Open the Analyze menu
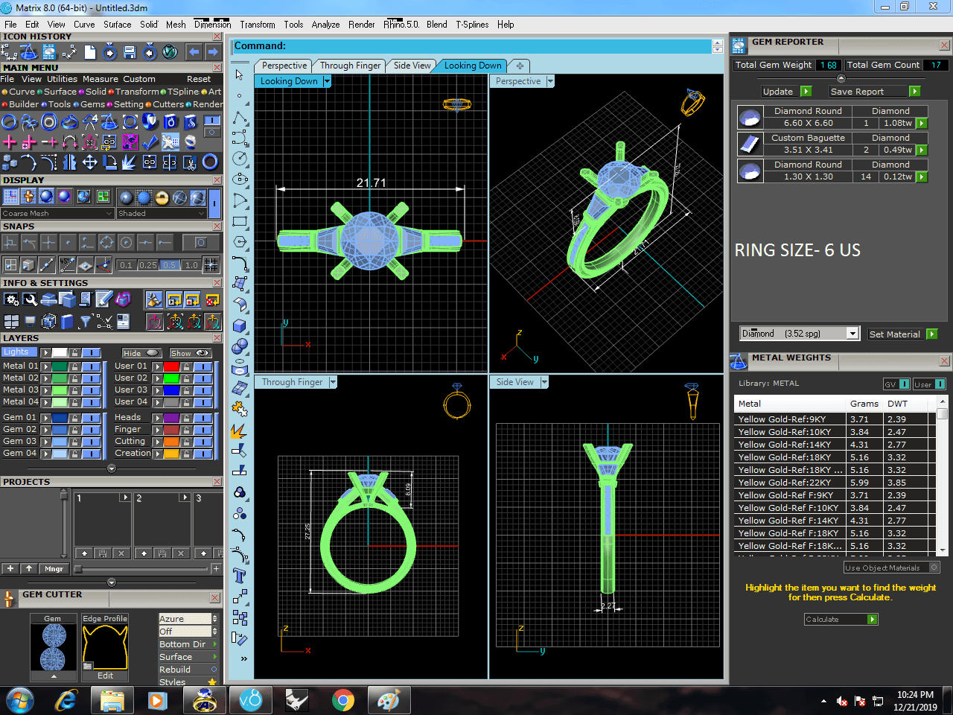Image resolution: width=953 pixels, height=715 pixels. click(x=325, y=25)
